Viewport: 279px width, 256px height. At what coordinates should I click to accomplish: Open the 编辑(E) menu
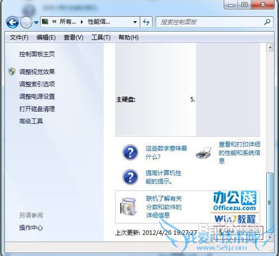coord(46,37)
